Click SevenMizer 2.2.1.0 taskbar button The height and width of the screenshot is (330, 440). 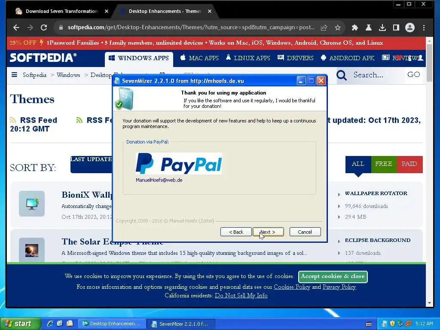click(x=182, y=324)
